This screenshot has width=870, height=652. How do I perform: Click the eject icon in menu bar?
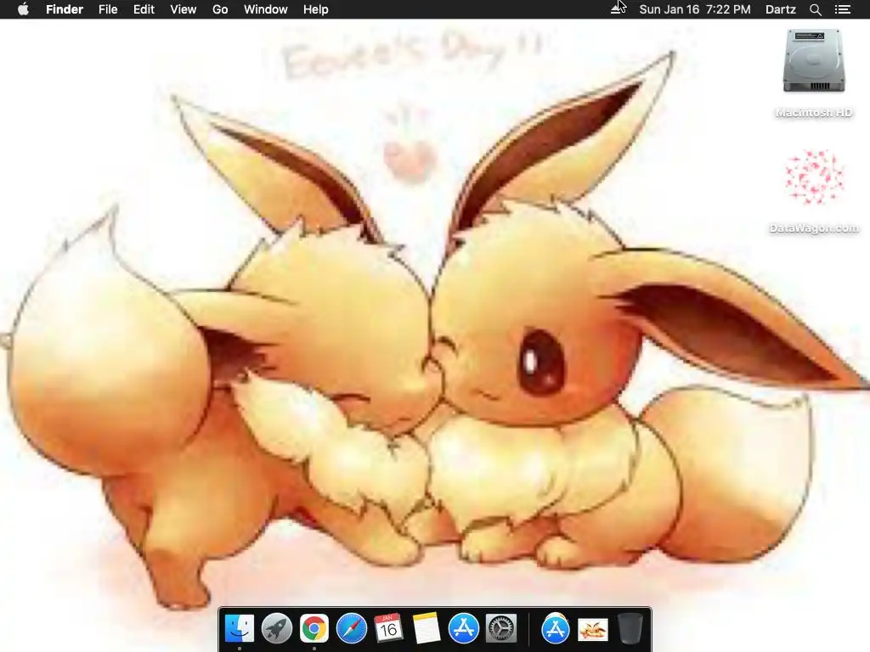click(616, 9)
